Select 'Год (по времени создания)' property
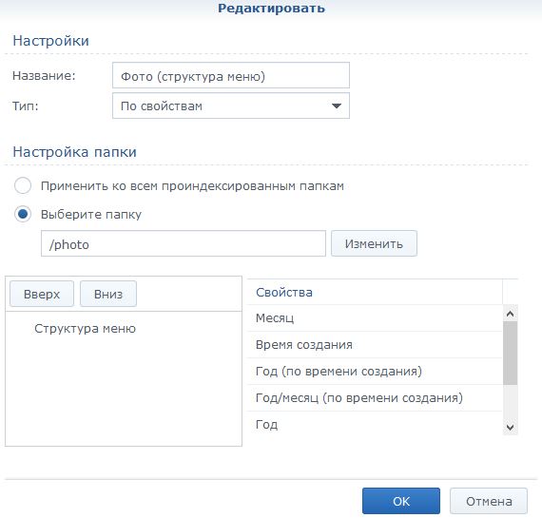 [x=375, y=371]
